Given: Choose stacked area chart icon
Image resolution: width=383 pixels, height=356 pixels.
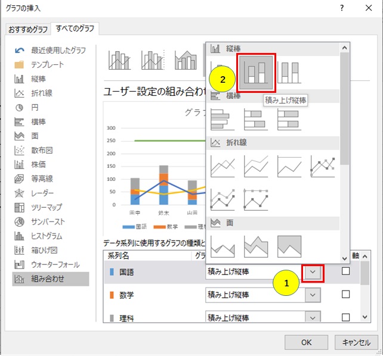Looking at the screenshot, I should [256, 246].
